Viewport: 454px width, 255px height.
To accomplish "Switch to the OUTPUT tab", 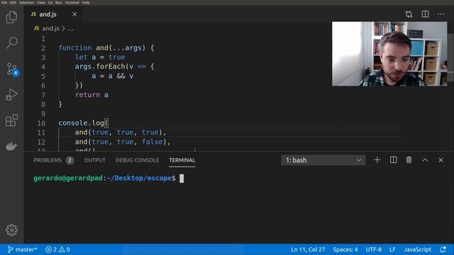I will [x=94, y=160].
